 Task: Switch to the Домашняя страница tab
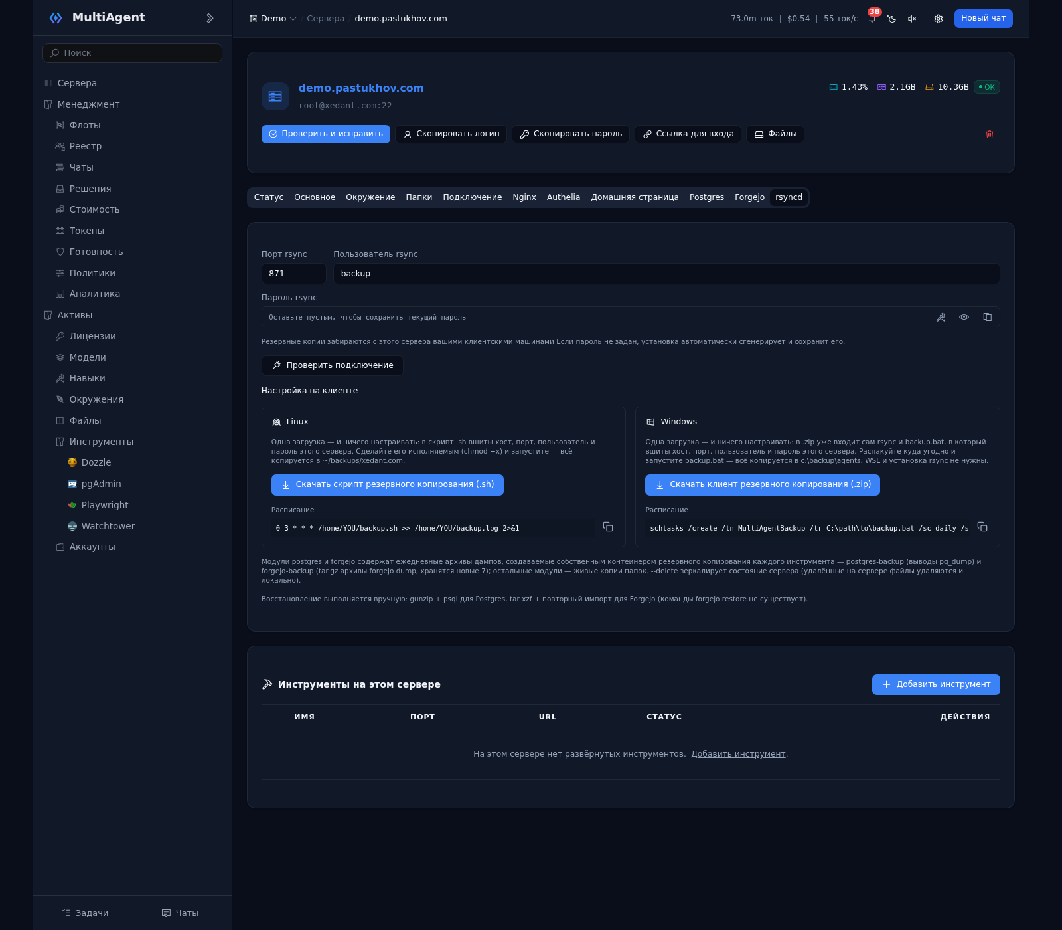pos(635,197)
